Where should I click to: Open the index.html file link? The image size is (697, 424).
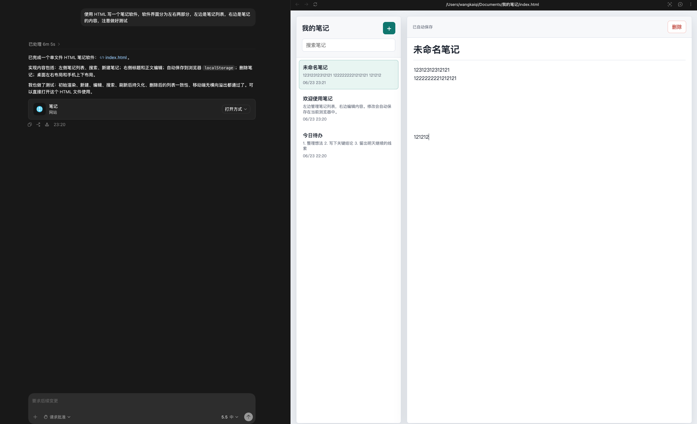113,57
